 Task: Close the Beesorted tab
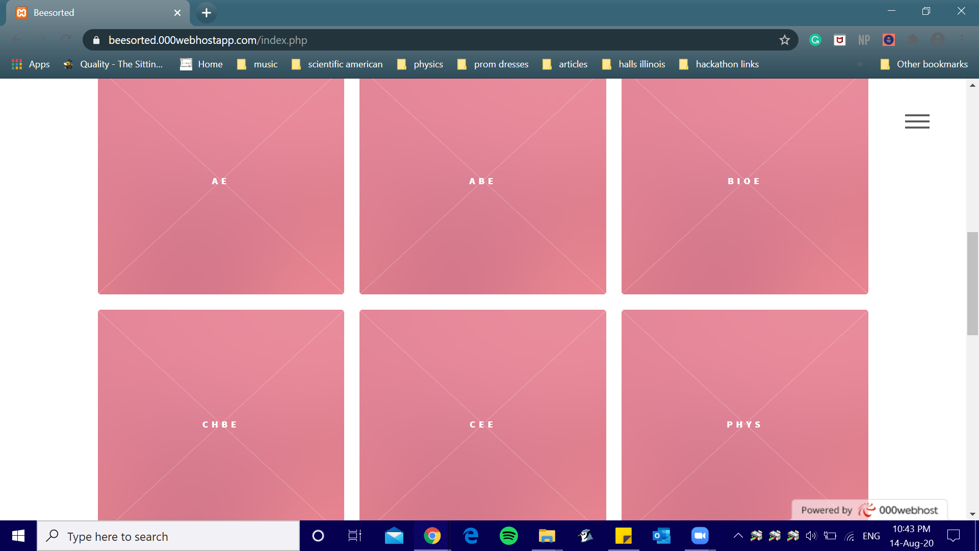pyautogui.click(x=177, y=13)
